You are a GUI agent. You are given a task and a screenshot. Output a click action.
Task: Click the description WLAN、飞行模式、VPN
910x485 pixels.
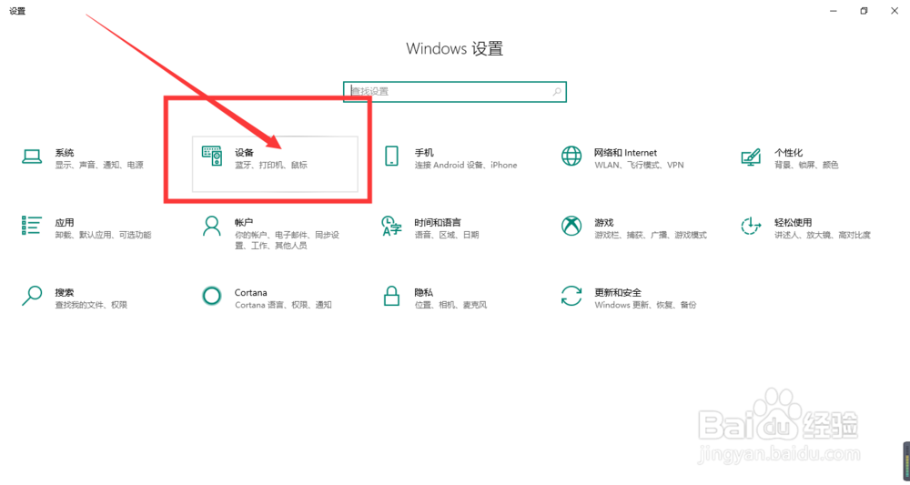(639, 166)
